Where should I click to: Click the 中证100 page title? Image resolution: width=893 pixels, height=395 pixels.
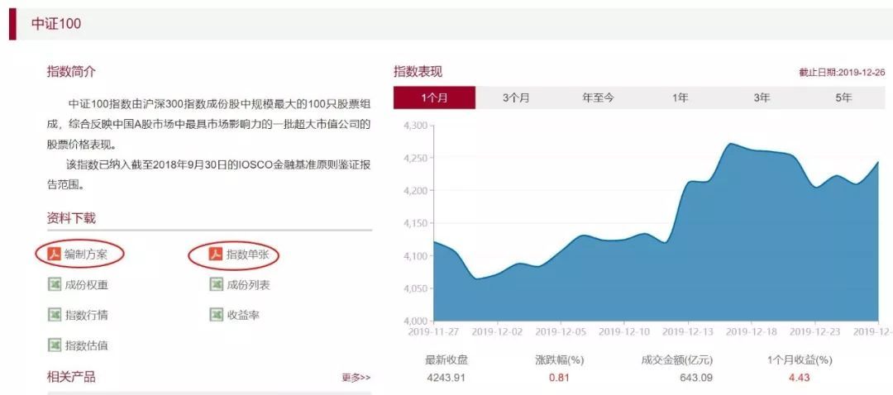click(56, 24)
